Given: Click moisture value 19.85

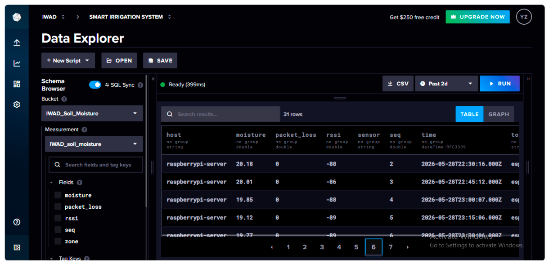Looking at the screenshot, I should [x=244, y=200].
